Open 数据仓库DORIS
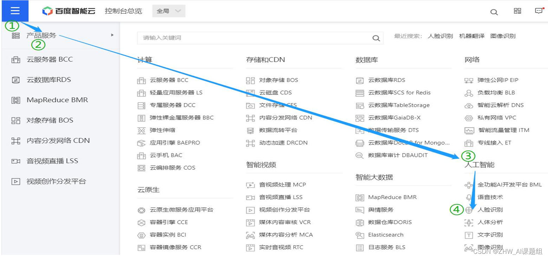 tap(390, 222)
